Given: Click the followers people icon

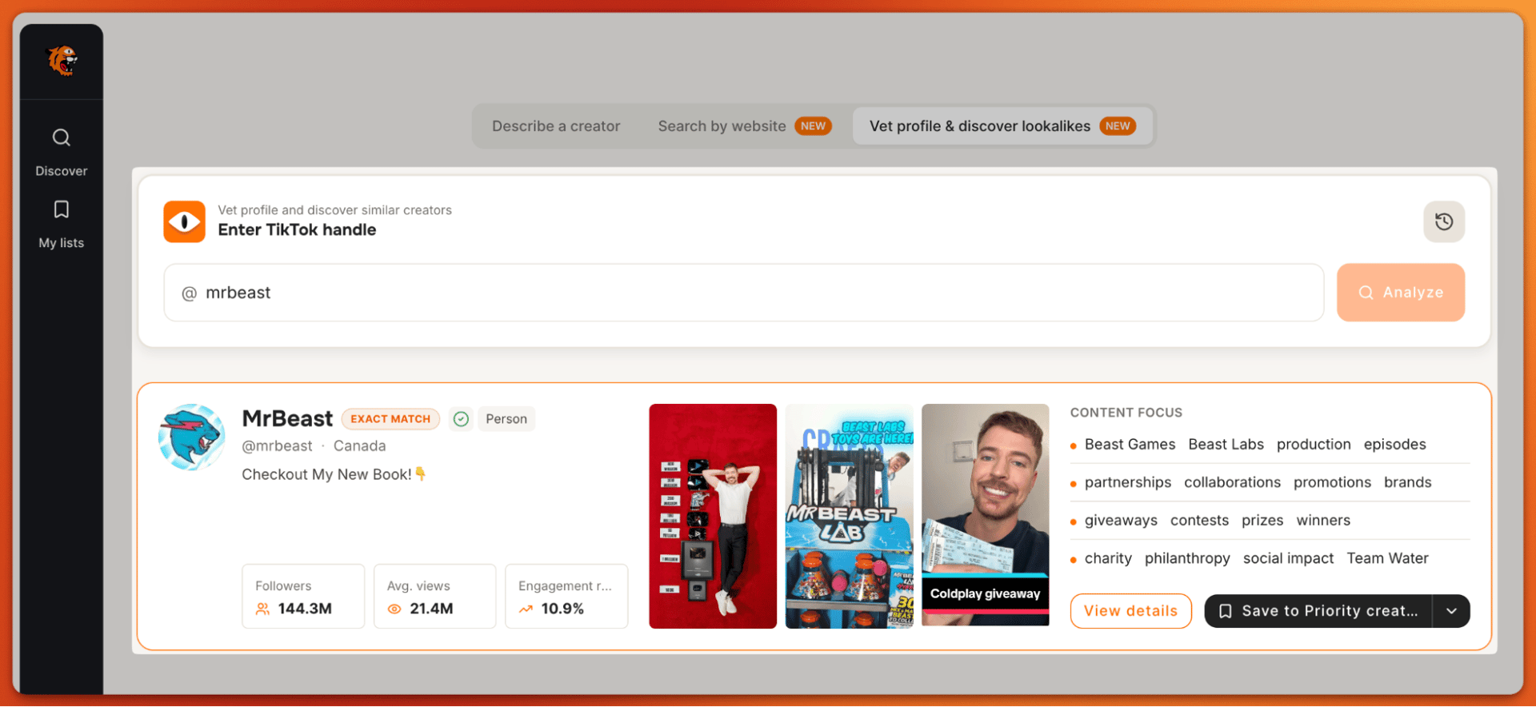Looking at the screenshot, I should pos(262,609).
